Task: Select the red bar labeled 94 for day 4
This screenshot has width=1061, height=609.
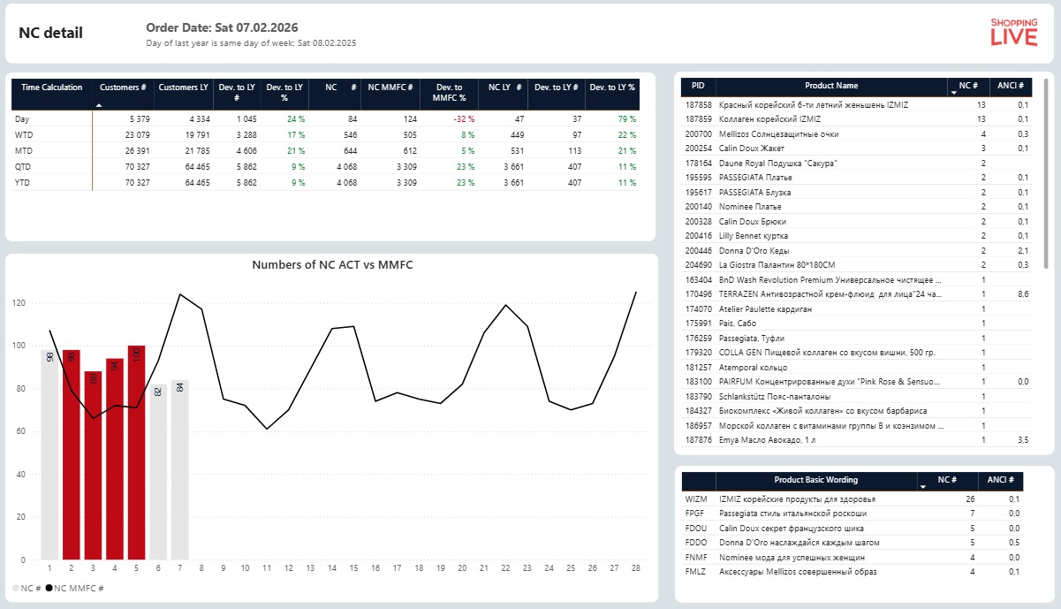Action: coord(115,459)
